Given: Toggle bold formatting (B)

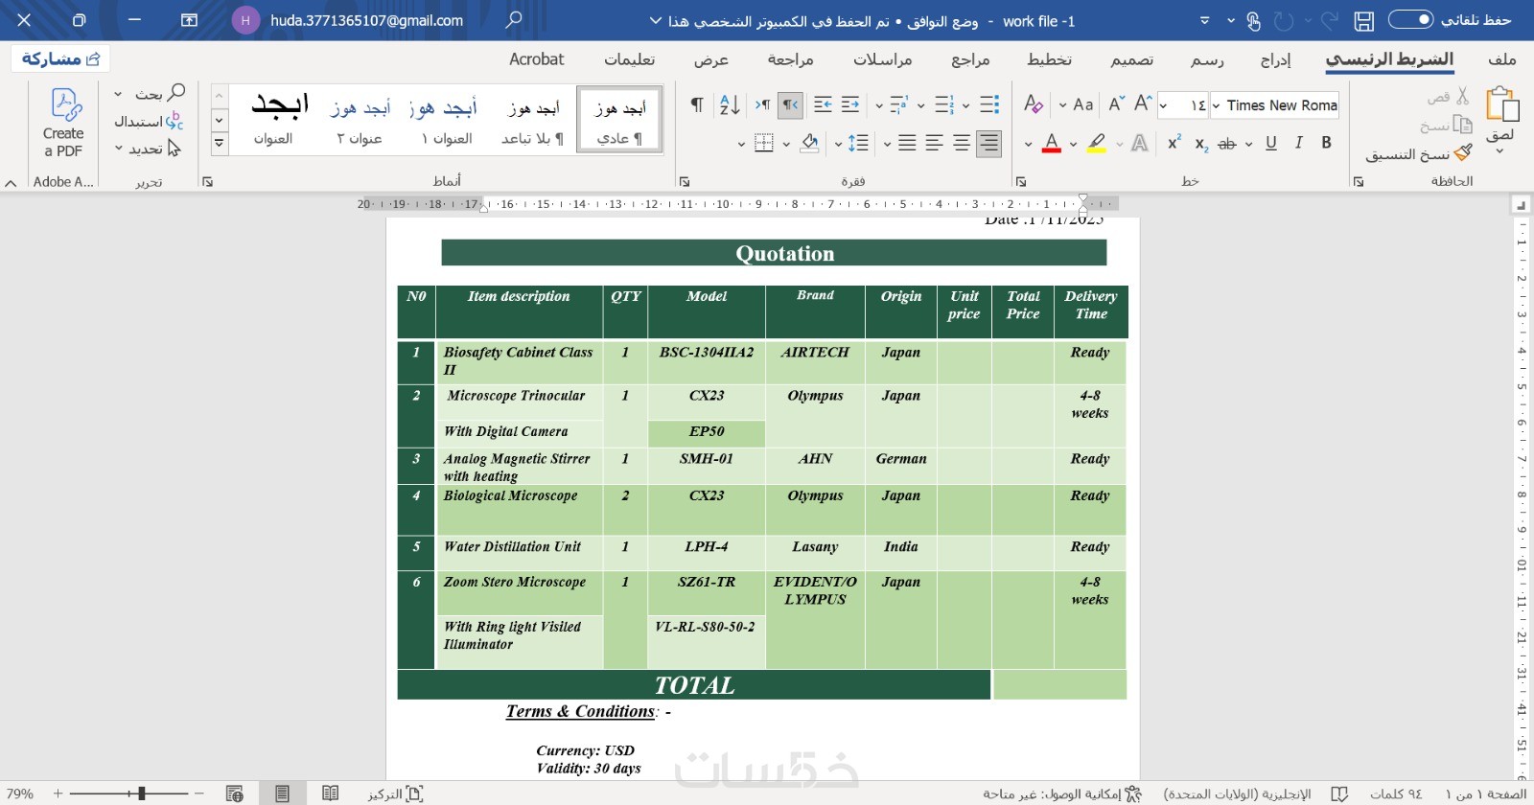Looking at the screenshot, I should coord(1327,143).
